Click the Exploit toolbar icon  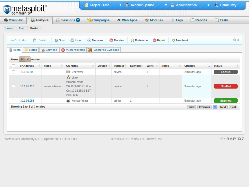[154, 41]
